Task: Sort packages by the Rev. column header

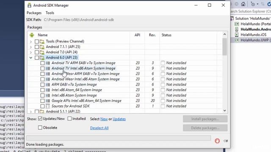Action: [x=152, y=35]
